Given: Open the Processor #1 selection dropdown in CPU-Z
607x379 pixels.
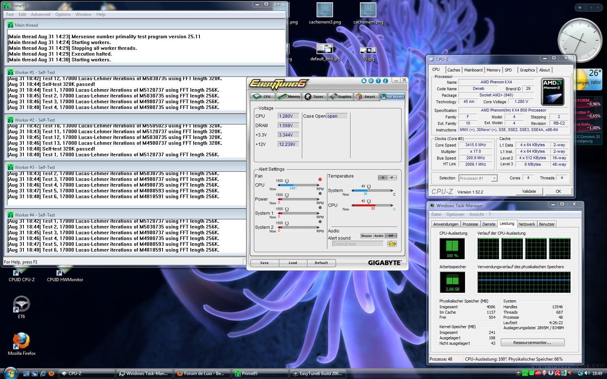Looking at the screenshot, I should coord(494,178).
